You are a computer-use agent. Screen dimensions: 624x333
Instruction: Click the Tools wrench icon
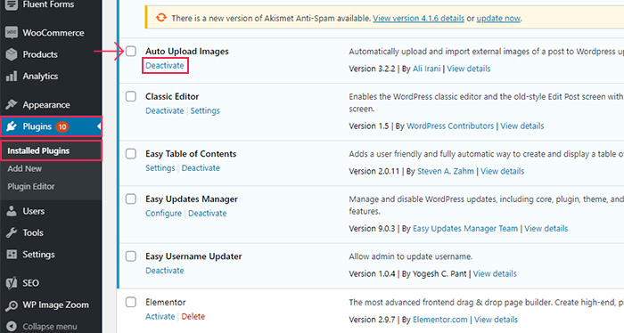tap(12, 232)
